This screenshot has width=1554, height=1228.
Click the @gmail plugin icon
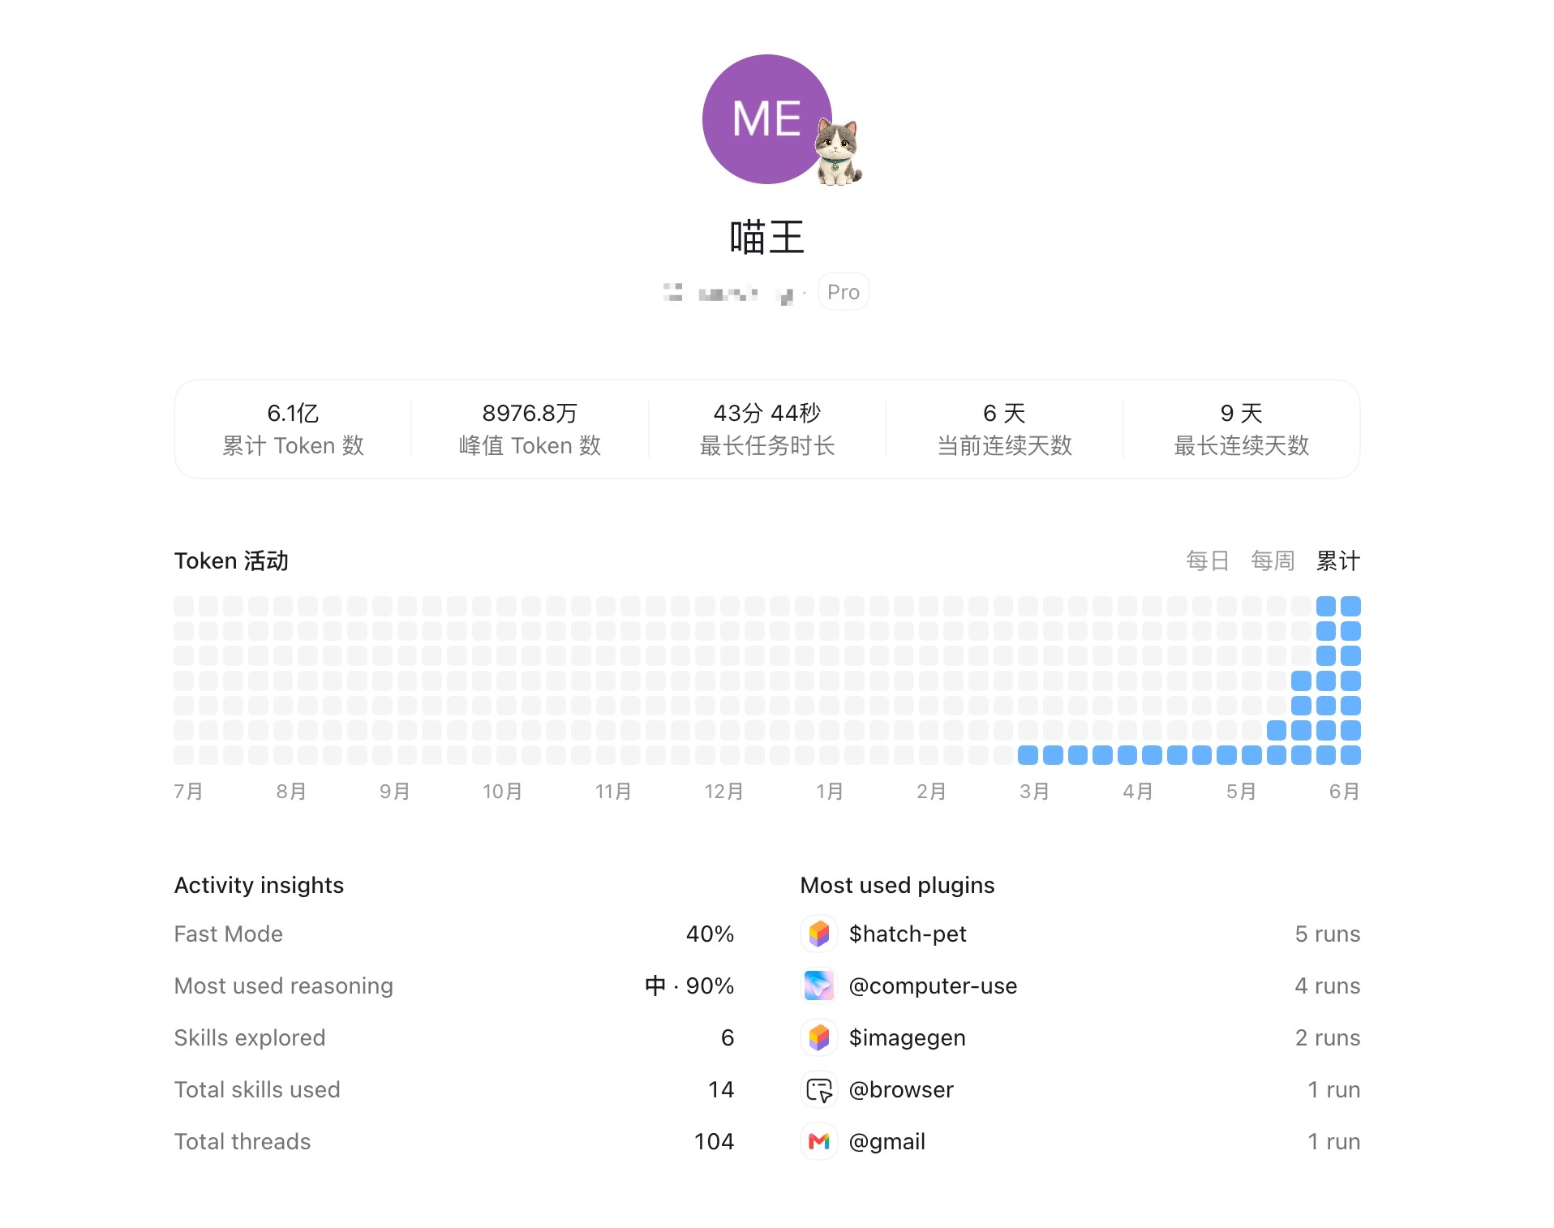click(819, 1141)
